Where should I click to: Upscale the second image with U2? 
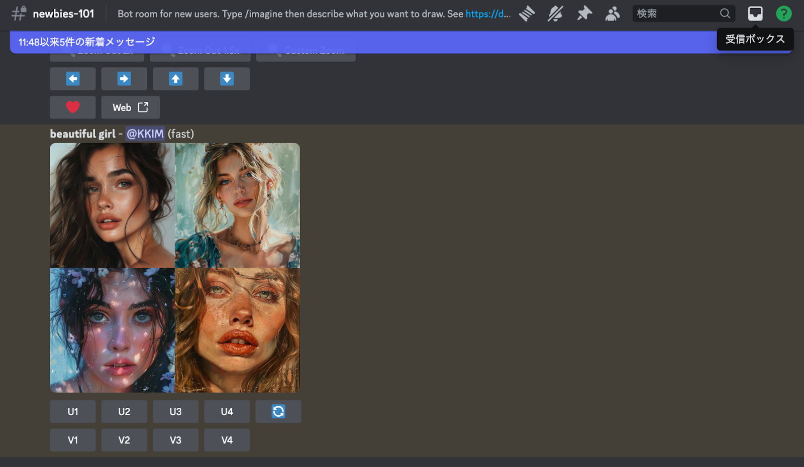click(x=124, y=412)
